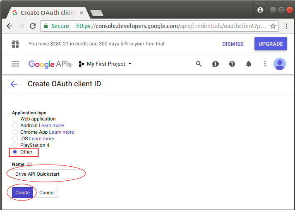Select Android application type
Screen dimensions: 295x210
point(15,125)
